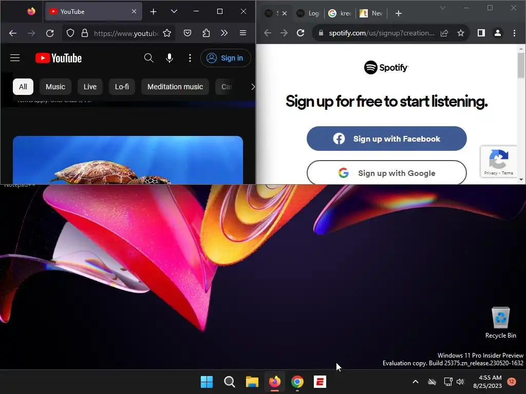List all Firefox tabs dropdown arrow
Viewport: 526px width, 394px height.
pyautogui.click(x=174, y=11)
